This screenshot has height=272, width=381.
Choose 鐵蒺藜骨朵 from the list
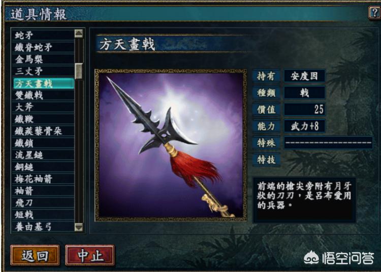43,131
